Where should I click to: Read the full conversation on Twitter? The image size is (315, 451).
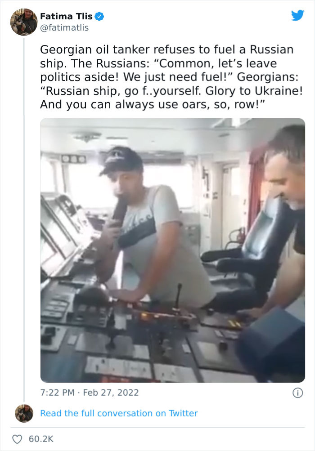click(x=119, y=413)
